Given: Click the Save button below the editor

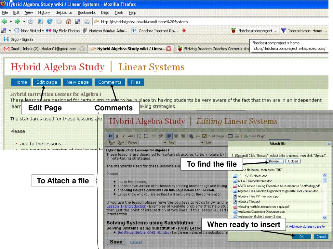Looking at the screenshot, I should tap(116, 242).
